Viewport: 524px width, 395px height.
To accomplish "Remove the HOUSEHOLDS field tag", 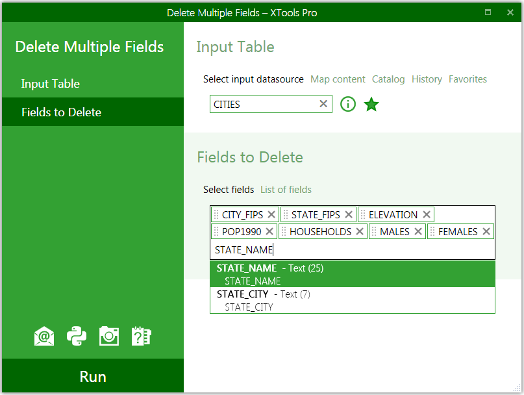I will coord(360,231).
